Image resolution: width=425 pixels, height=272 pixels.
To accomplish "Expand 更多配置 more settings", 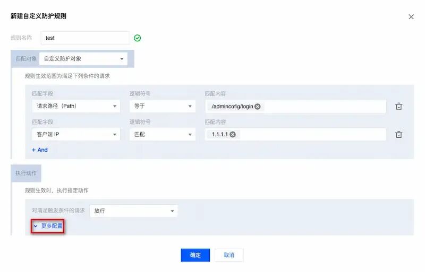I will [x=48, y=226].
